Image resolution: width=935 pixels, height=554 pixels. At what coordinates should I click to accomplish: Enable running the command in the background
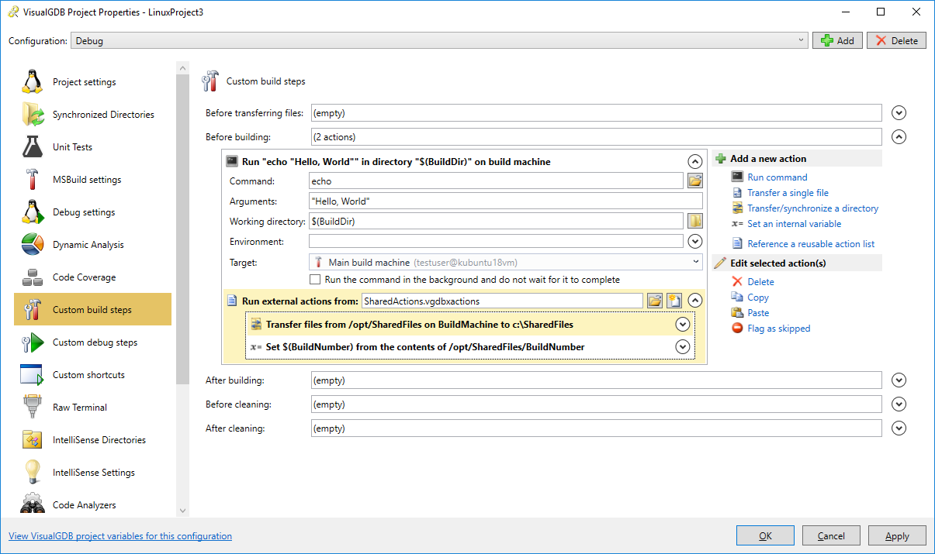tap(315, 280)
